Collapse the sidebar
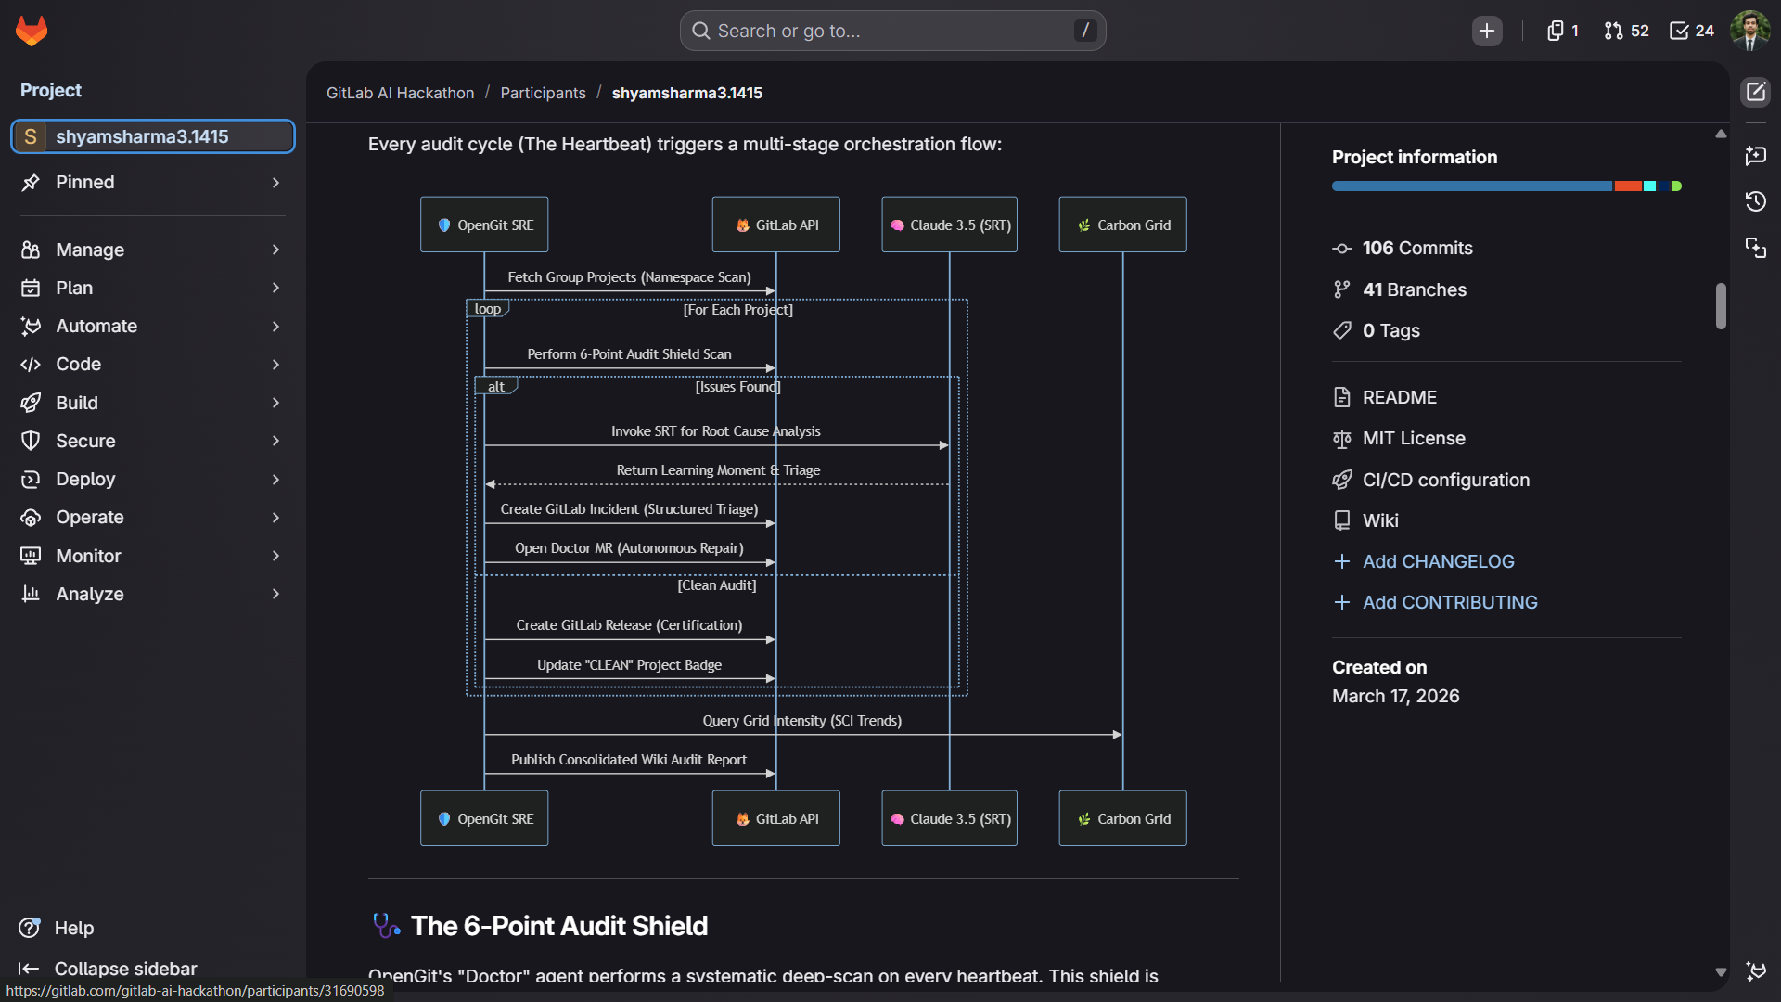This screenshot has width=1781, height=1002. coord(108,969)
